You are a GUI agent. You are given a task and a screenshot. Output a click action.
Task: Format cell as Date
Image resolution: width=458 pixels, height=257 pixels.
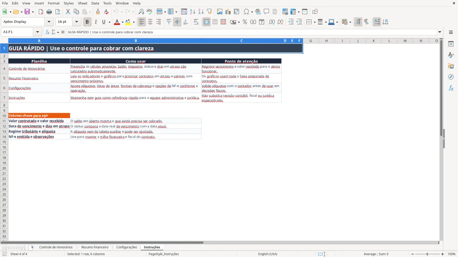[262, 22]
